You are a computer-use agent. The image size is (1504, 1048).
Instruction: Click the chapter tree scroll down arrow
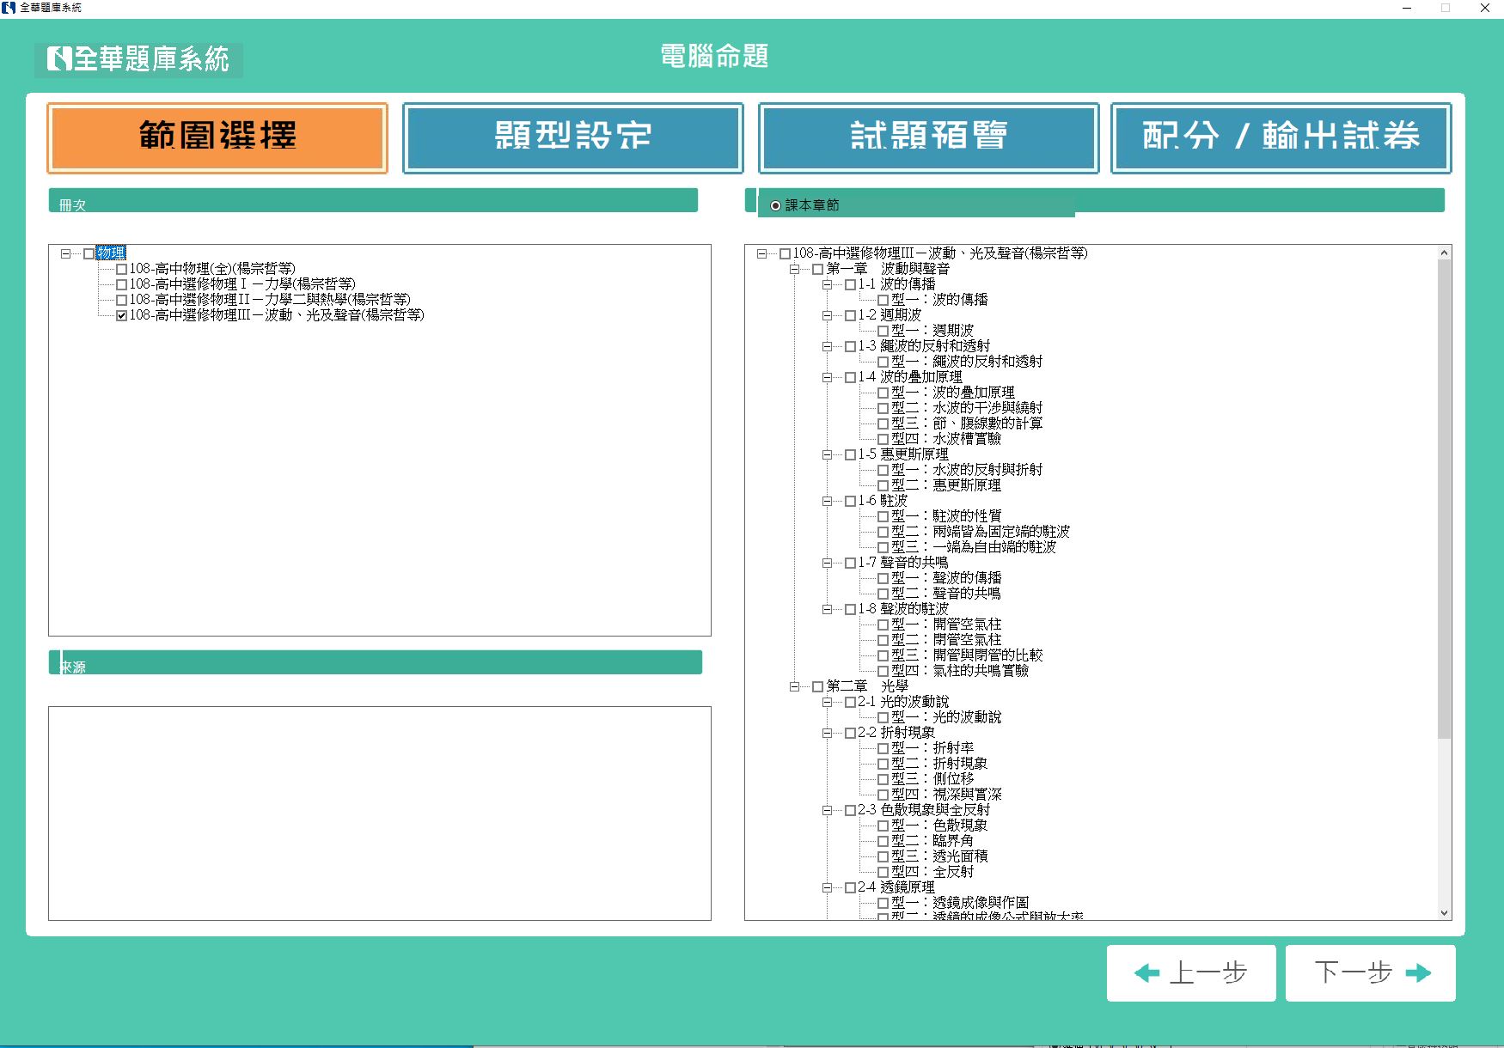(1444, 913)
